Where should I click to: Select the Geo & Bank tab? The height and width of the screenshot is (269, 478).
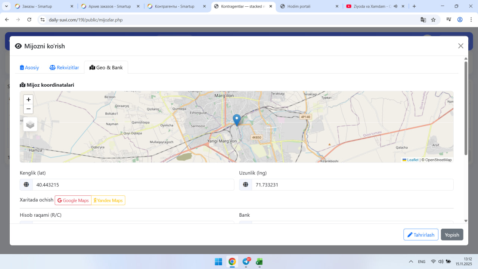pyautogui.click(x=106, y=68)
